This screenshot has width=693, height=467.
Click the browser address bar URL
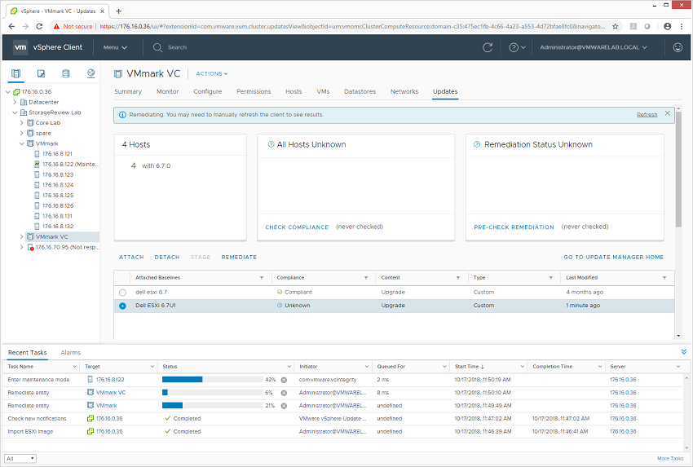click(352, 27)
